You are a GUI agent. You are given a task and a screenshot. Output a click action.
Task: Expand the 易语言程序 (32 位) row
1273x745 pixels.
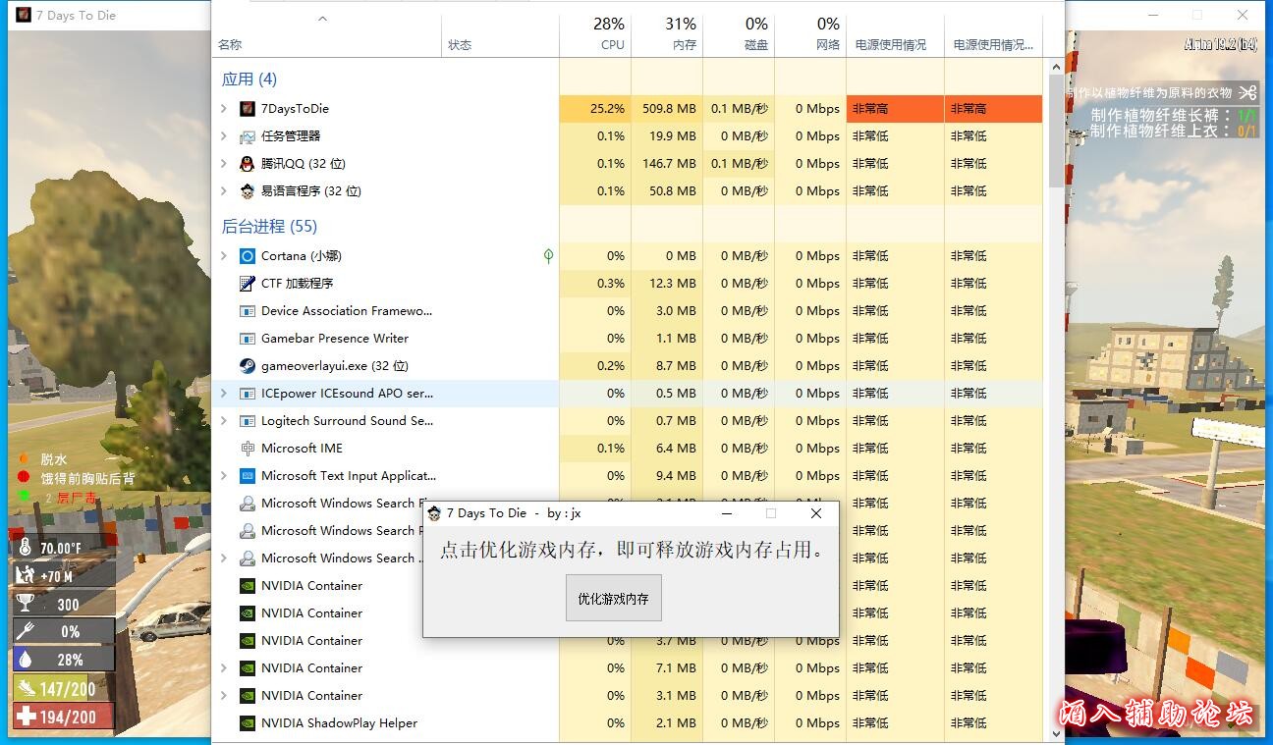click(224, 191)
